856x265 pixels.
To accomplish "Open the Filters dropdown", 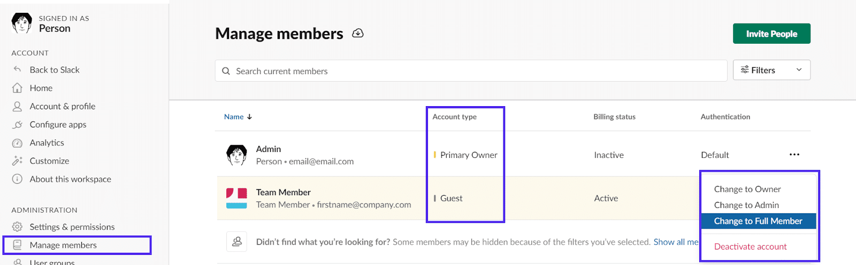I will pos(771,70).
